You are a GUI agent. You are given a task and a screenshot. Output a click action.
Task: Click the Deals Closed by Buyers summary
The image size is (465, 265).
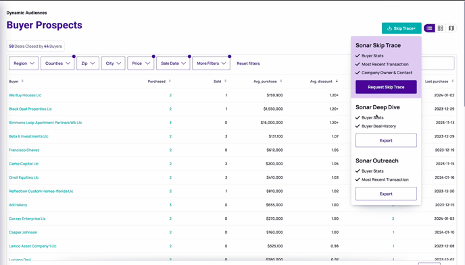point(35,46)
